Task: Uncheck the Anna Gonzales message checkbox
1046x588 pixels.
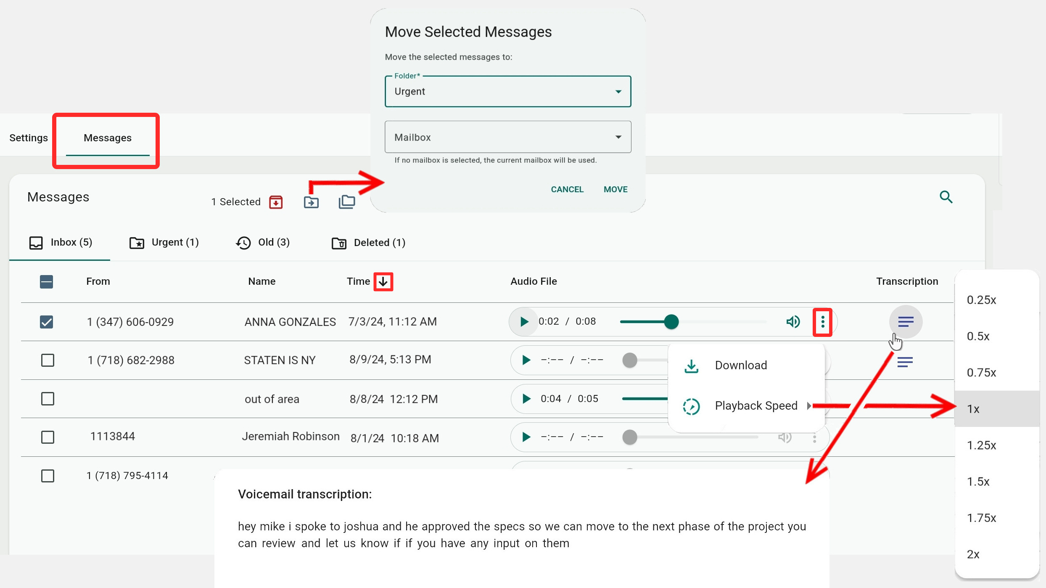Action: (47, 322)
